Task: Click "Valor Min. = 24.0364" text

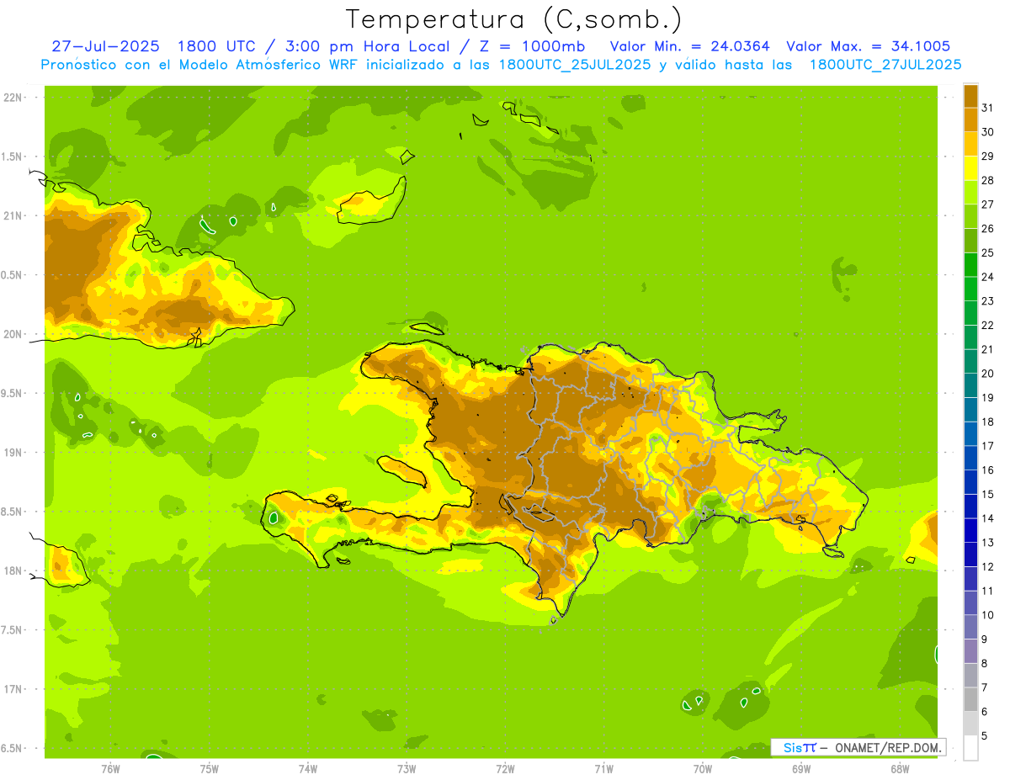Action: click(689, 46)
